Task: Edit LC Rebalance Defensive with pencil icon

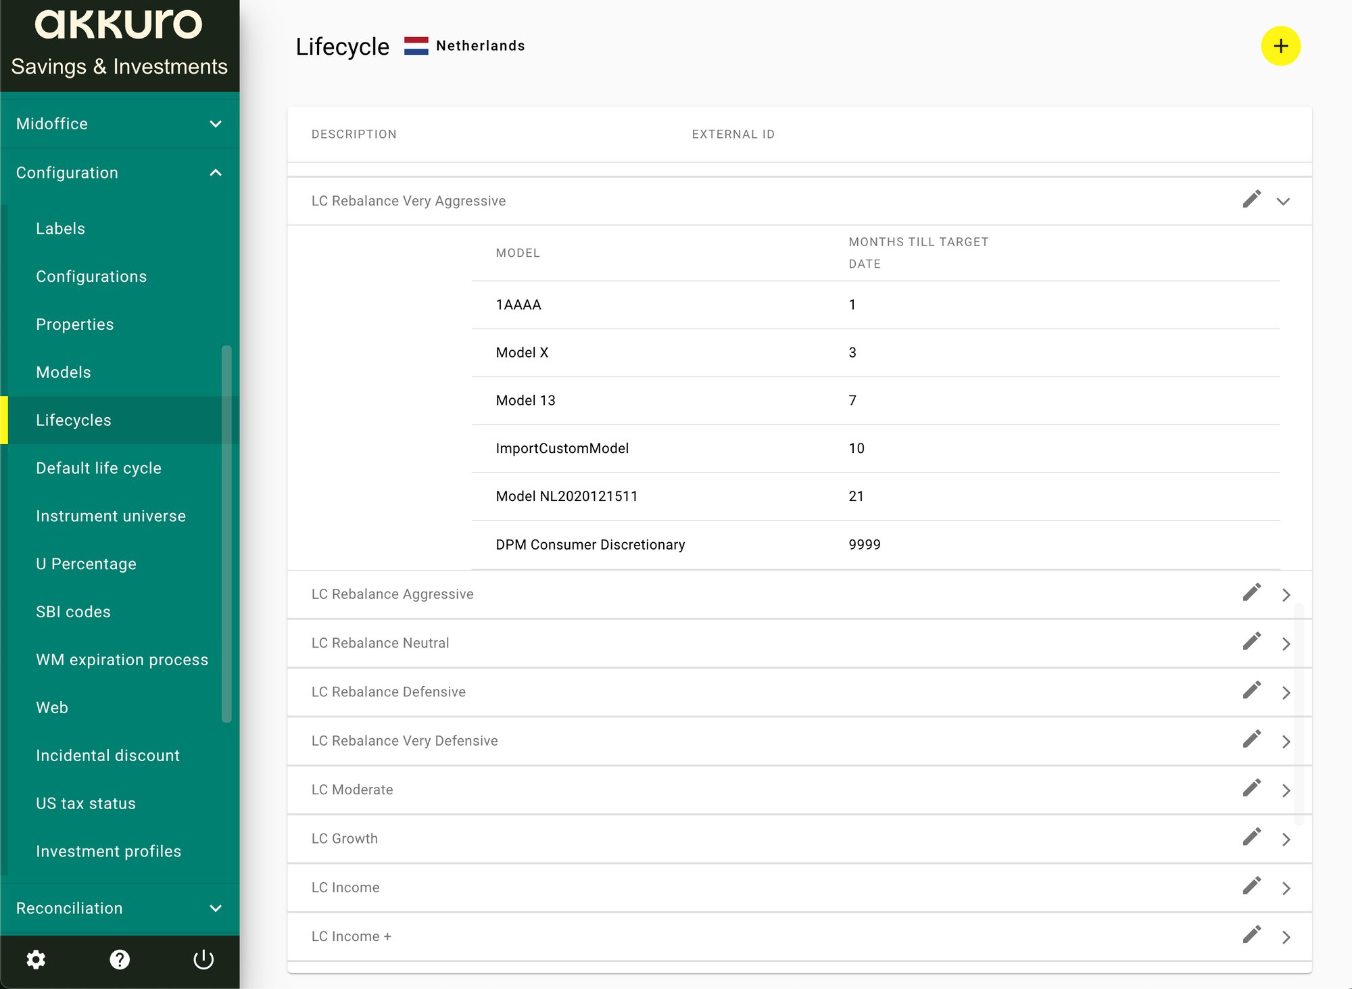Action: [x=1251, y=690]
